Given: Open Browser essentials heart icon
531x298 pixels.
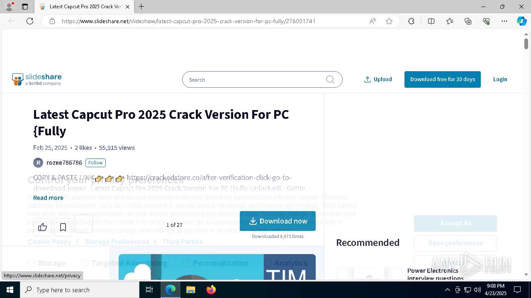Looking at the screenshot, I should coord(486,21).
